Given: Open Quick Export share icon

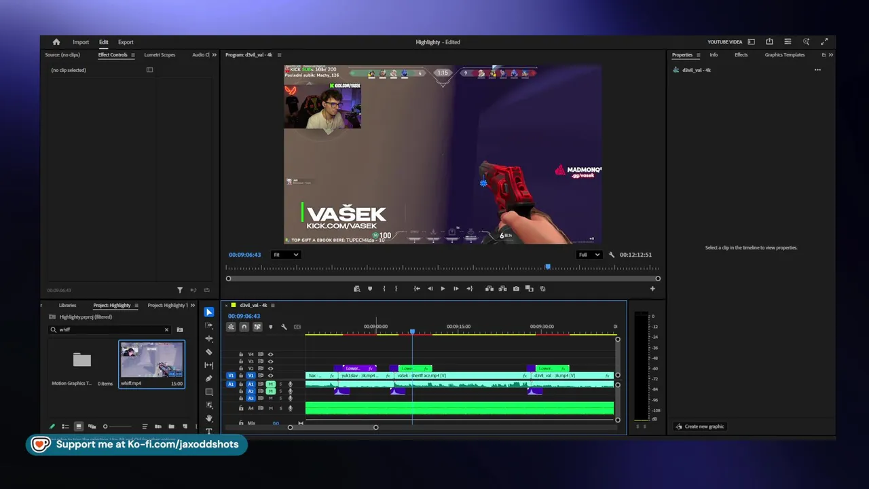Looking at the screenshot, I should [769, 42].
